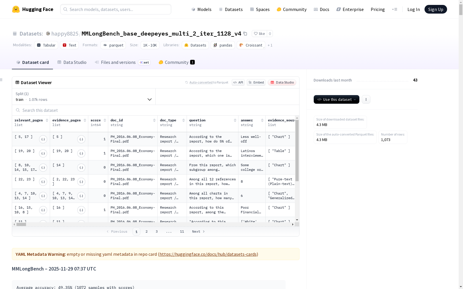The width and height of the screenshot is (463, 289).
Task: Open the Datasets breadcrumb link
Action: pos(31,34)
